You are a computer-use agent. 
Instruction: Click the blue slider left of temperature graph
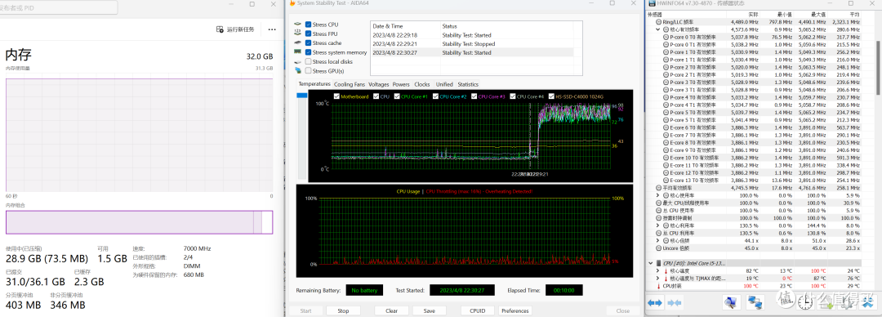(302, 96)
